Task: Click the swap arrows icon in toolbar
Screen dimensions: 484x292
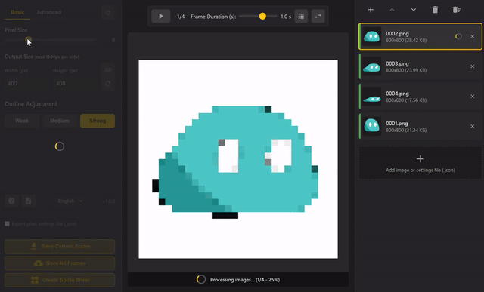Action: [318, 17]
